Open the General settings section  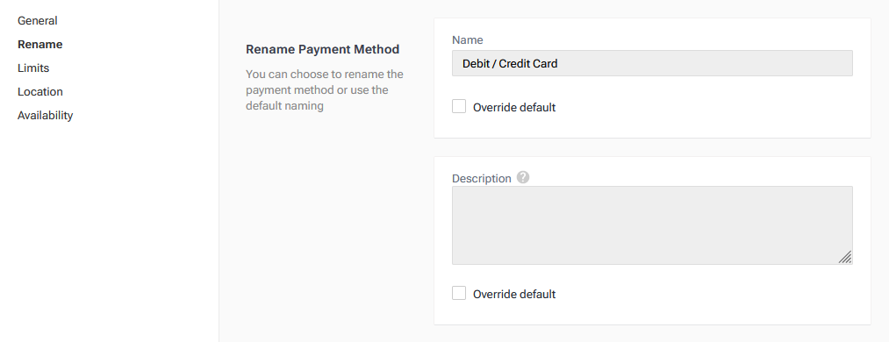[38, 20]
